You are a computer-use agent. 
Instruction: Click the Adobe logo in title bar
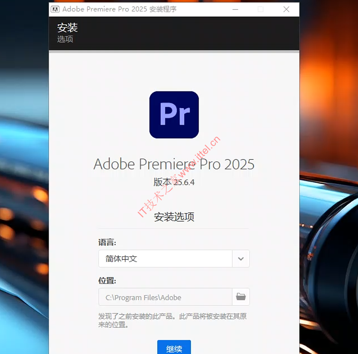tap(55, 9)
